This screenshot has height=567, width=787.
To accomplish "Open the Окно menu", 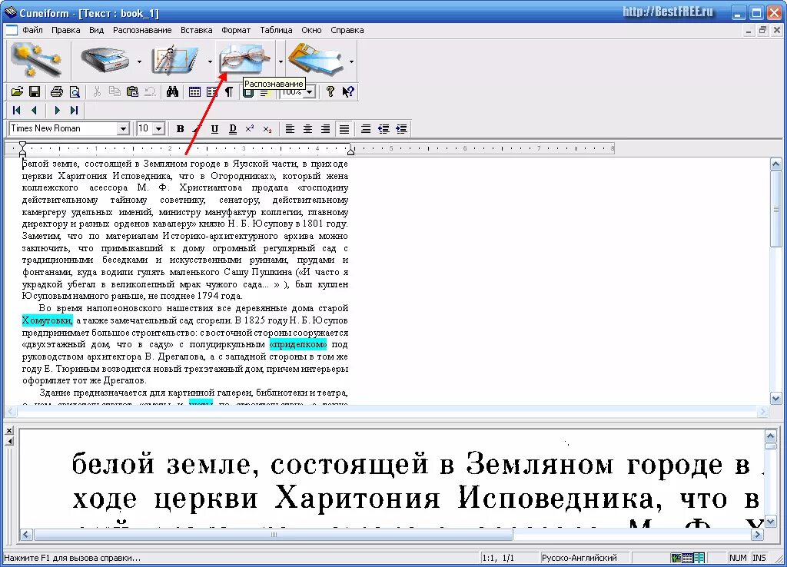I will pos(311,30).
